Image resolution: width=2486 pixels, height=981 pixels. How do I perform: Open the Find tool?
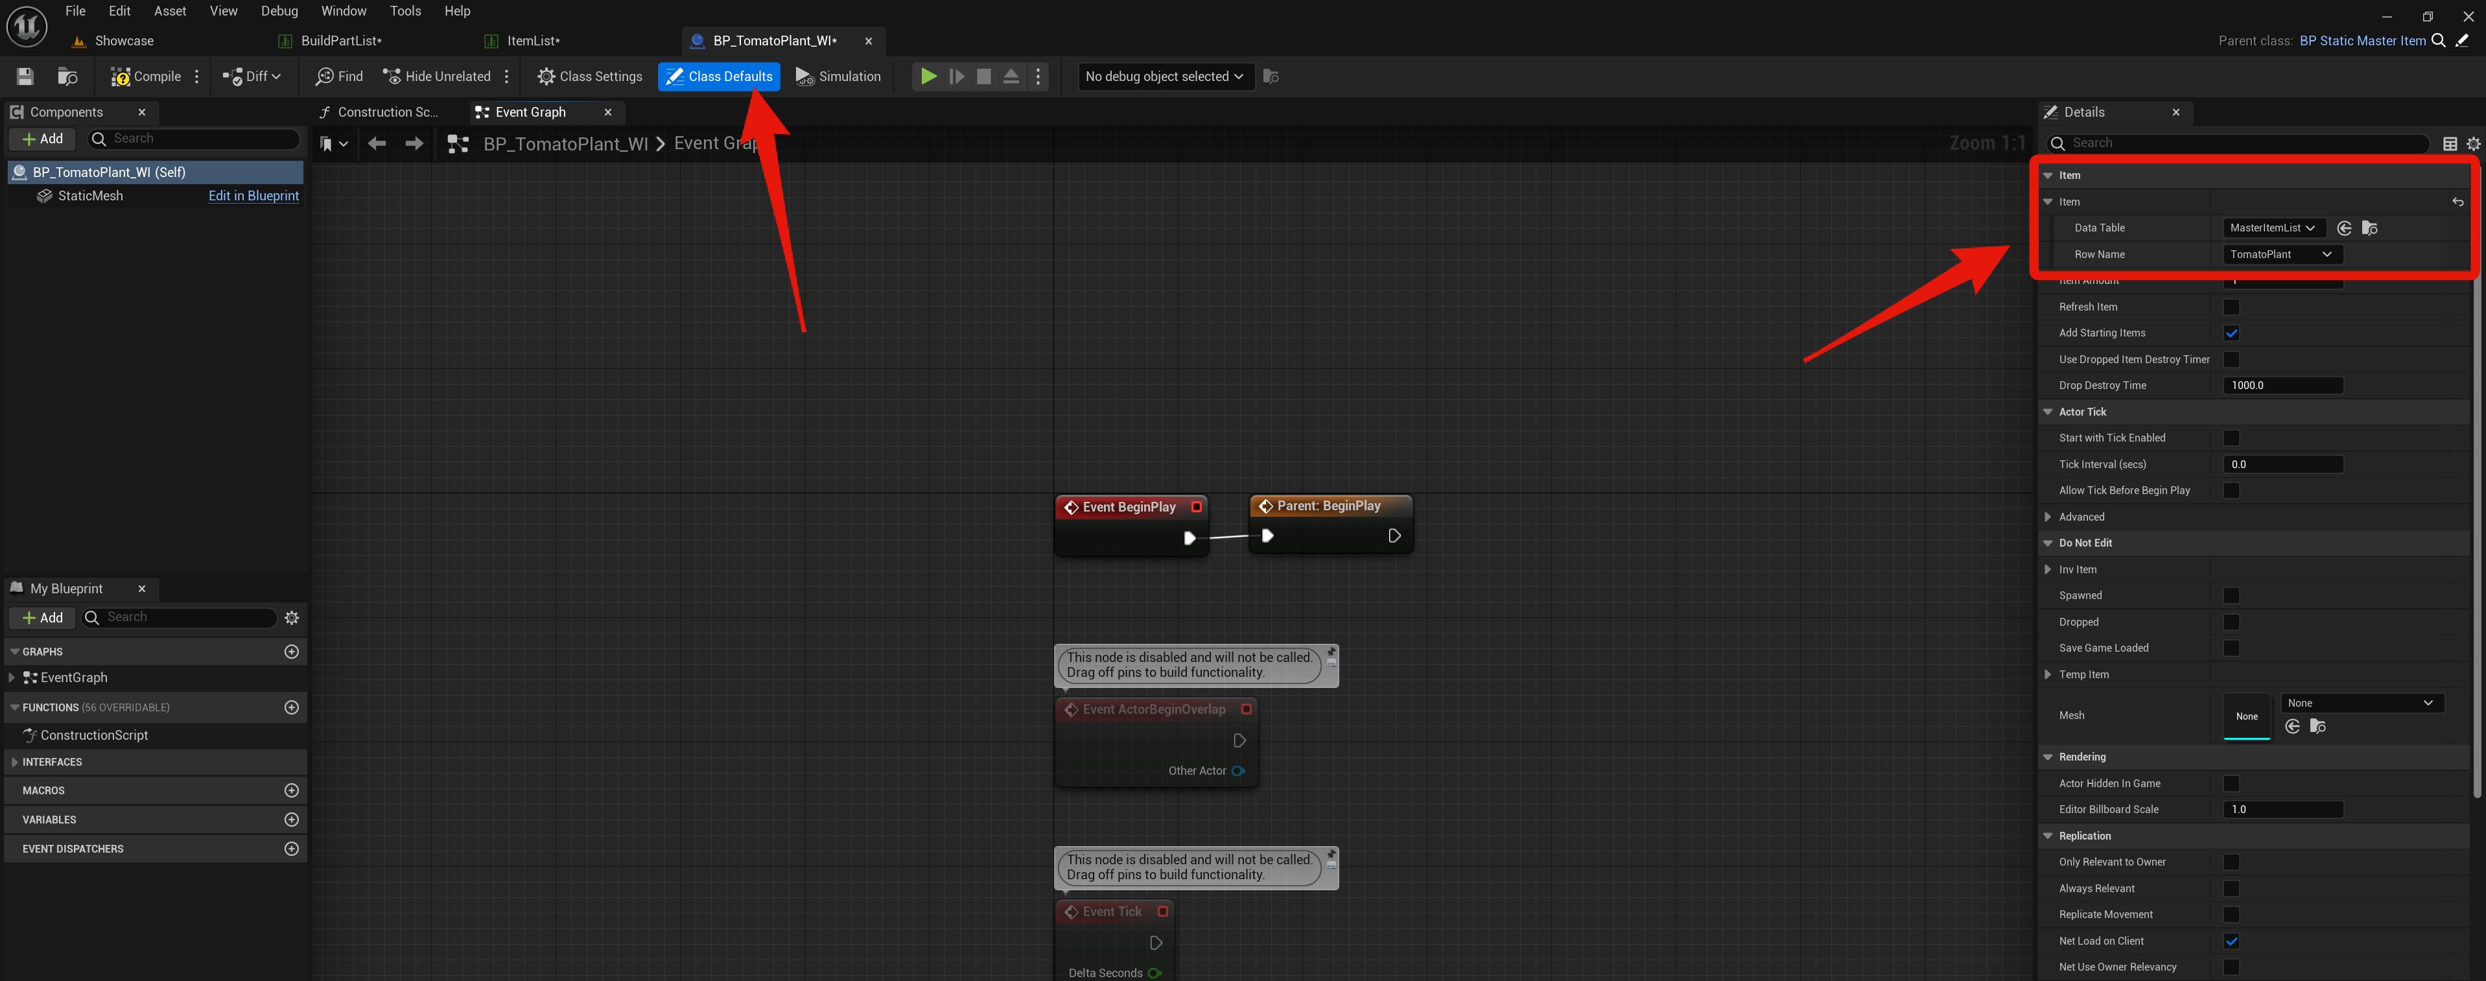tap(339, 77)
